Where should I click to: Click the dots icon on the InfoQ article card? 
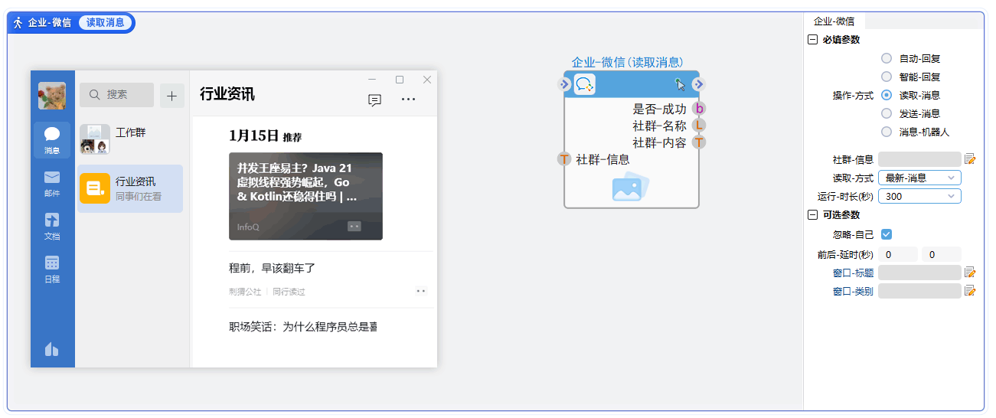[354, 226]
